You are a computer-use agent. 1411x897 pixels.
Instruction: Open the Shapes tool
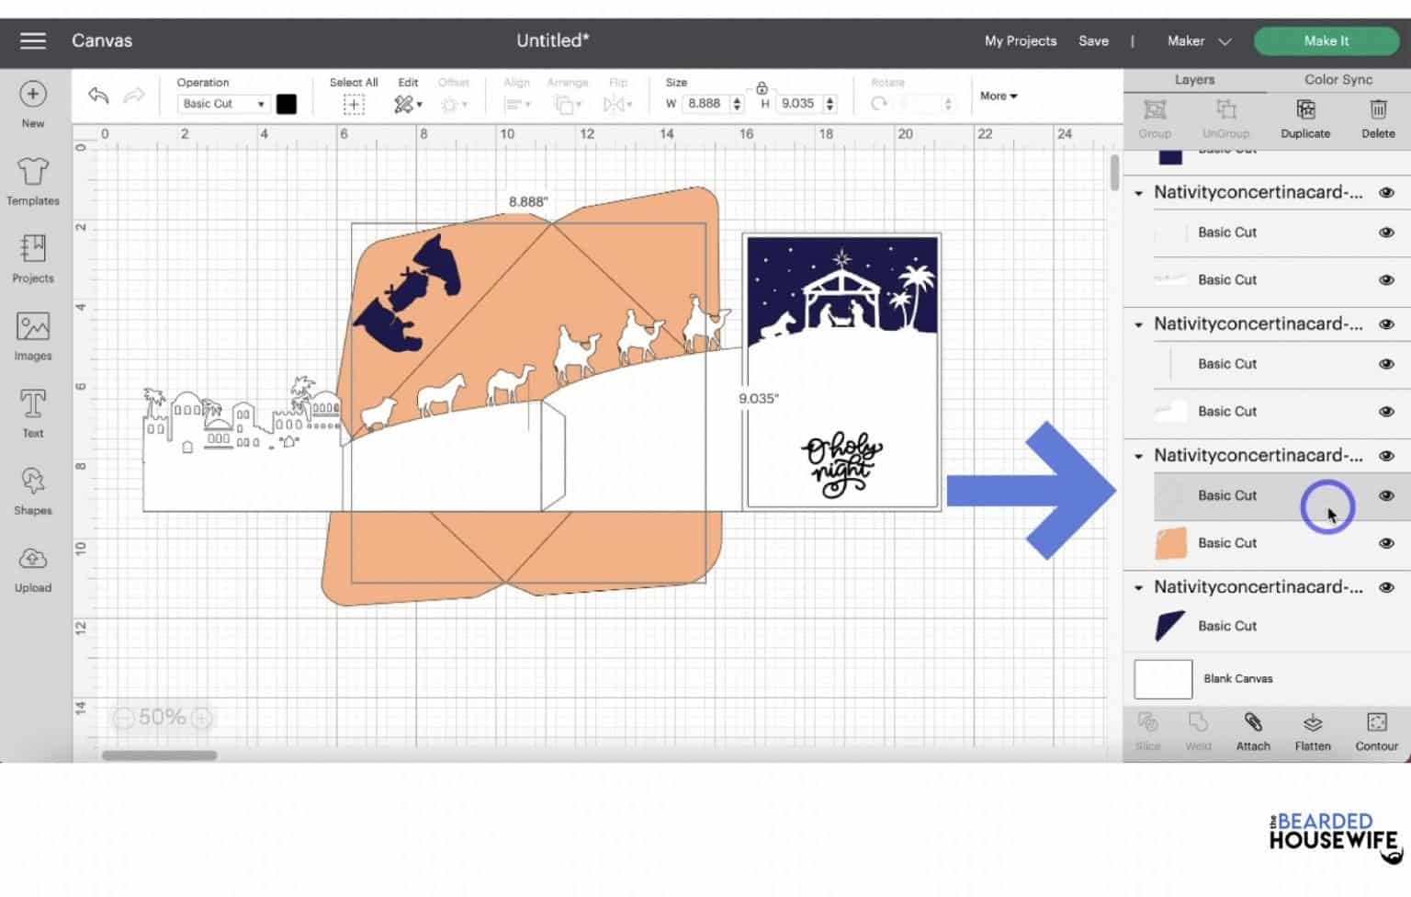[x=33, y=490]
